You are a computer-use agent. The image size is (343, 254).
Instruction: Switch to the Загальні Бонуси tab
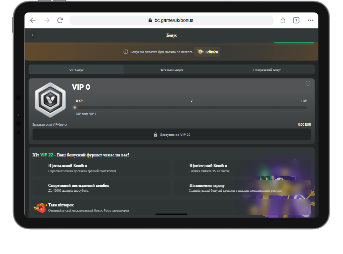click(171, 70)
